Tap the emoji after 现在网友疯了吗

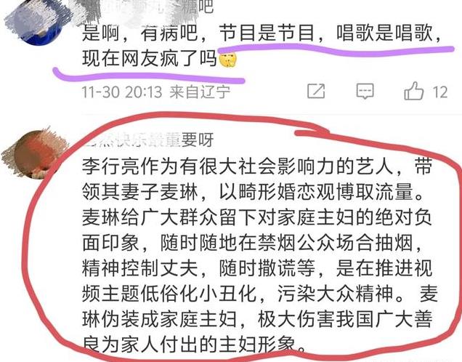click(227, 60)
